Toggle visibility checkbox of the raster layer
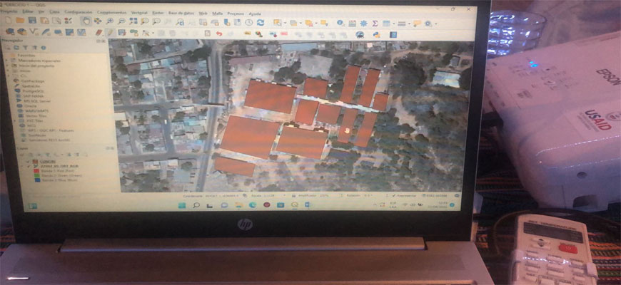The width and height of the screenshot is (621, 285). pyautogui.click(x=30, y=165)
